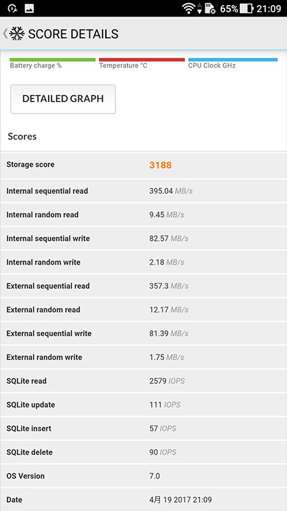Tap the Storage score row

tap(143, 165)
